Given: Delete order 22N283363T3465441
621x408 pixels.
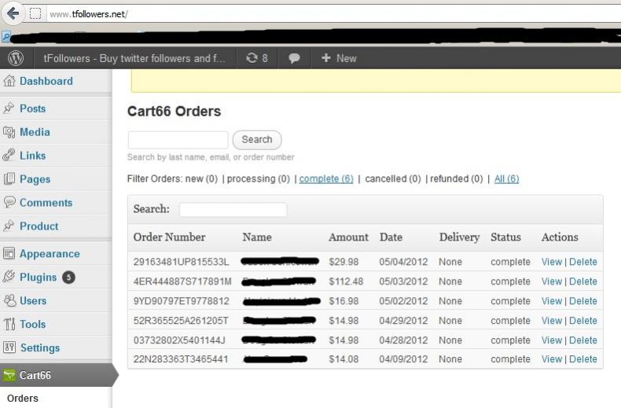Looking at the screenshot, I should pos(583,359).
